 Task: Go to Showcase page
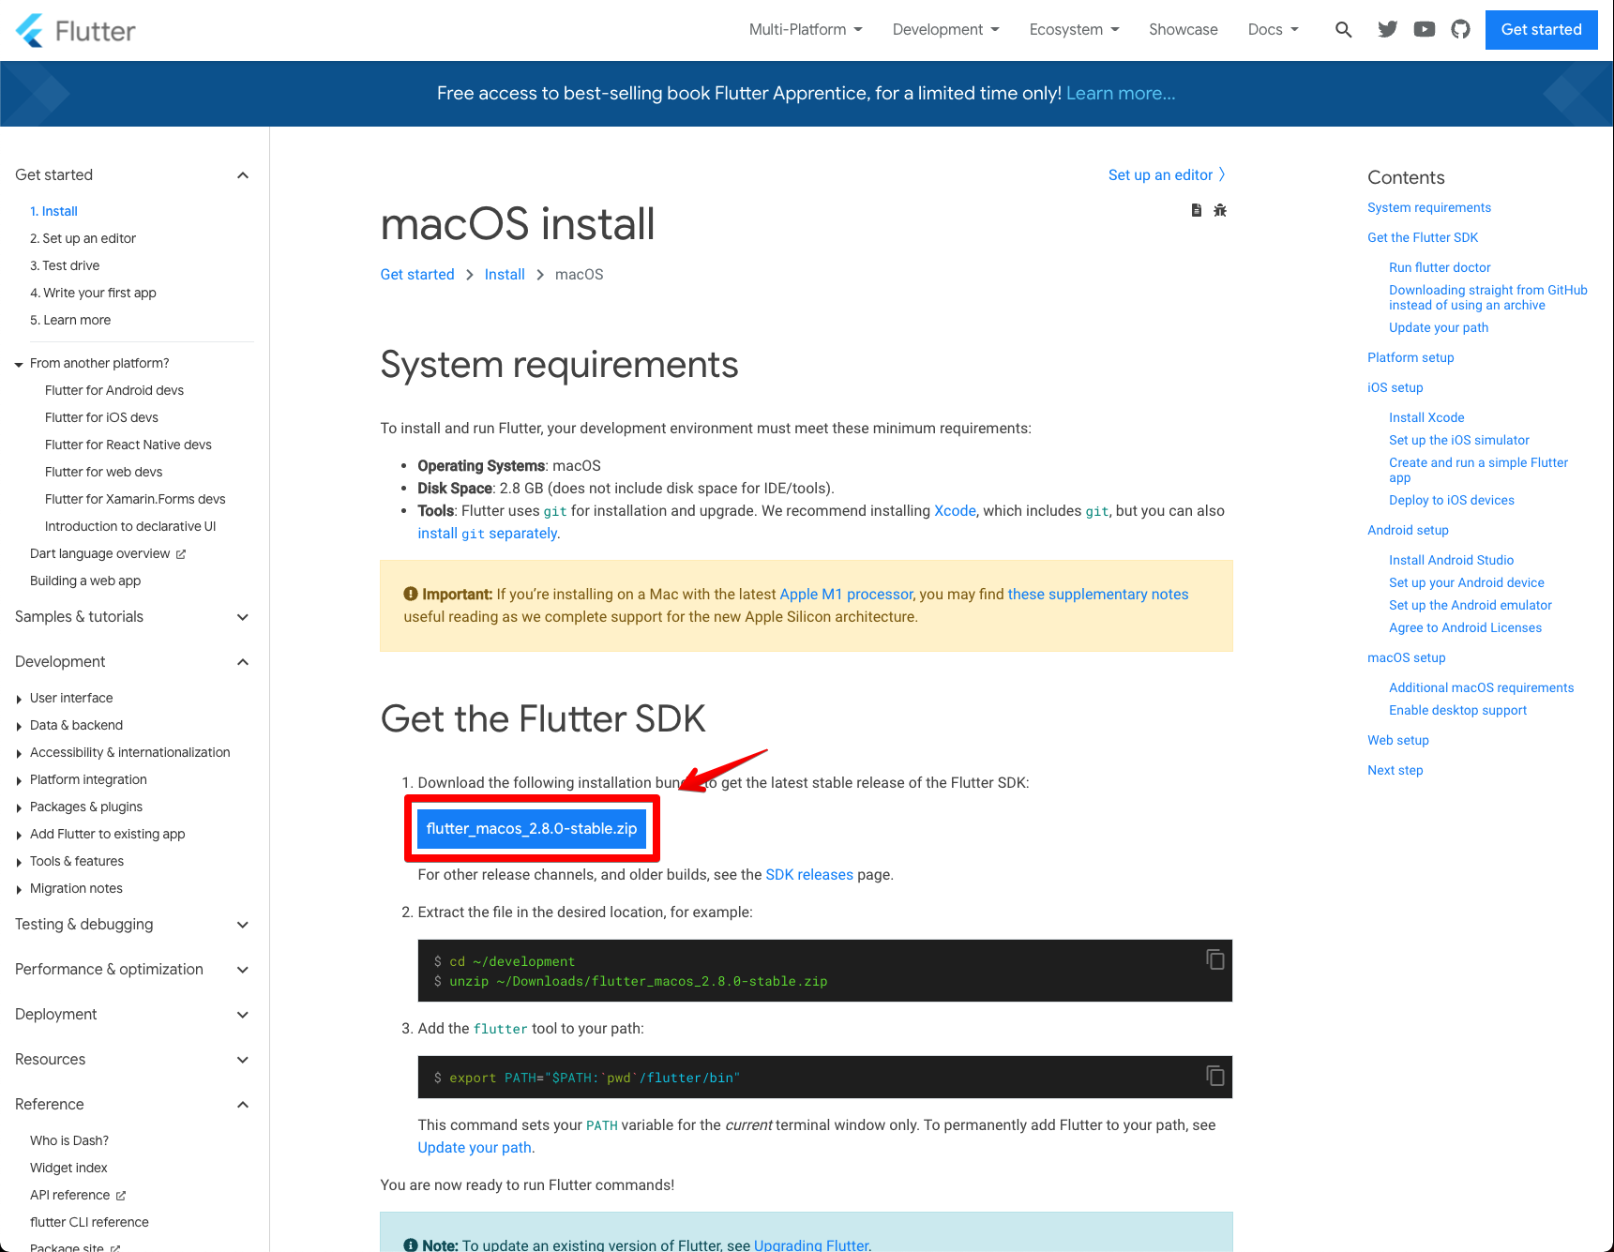tap(1184, 30)
